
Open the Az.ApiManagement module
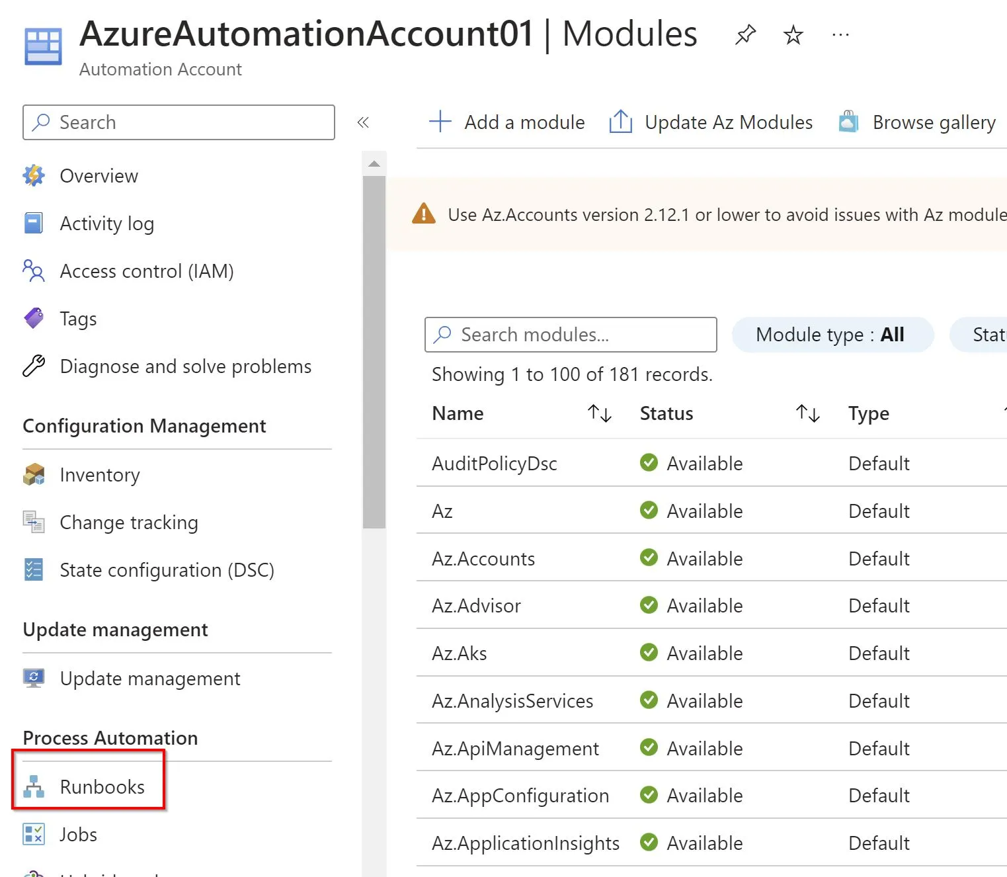(x=515, y=749)
